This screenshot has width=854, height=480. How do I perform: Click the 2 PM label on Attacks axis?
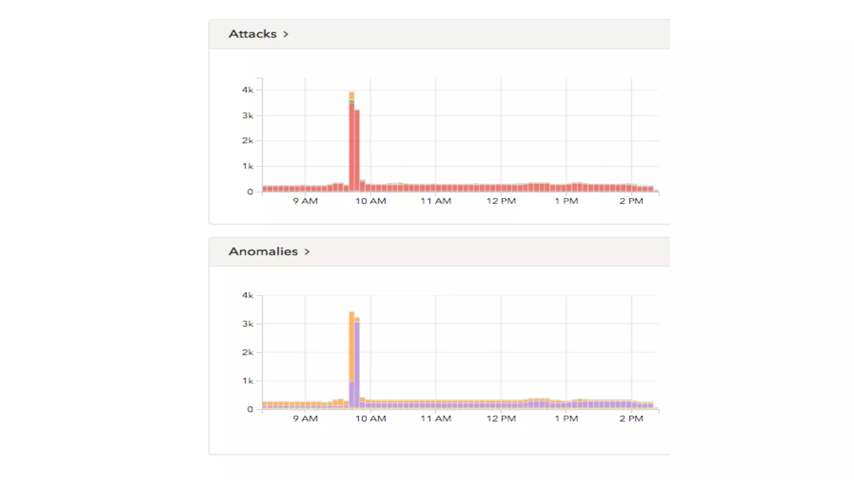point(631,201)
